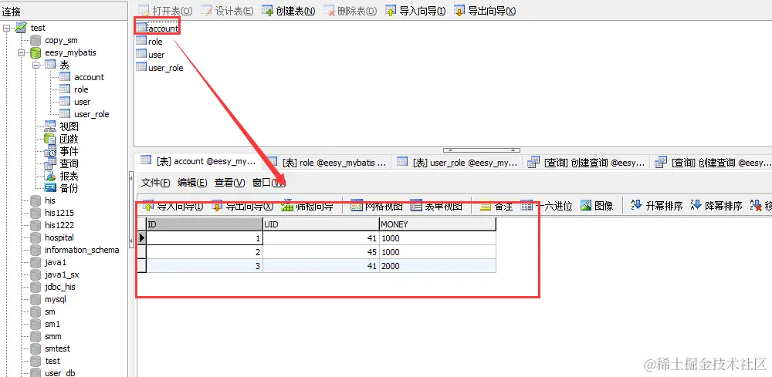The width and height of the screenshot is (772, 377).
Task: Open the 事件 events node
Action: tap(62, 151)
